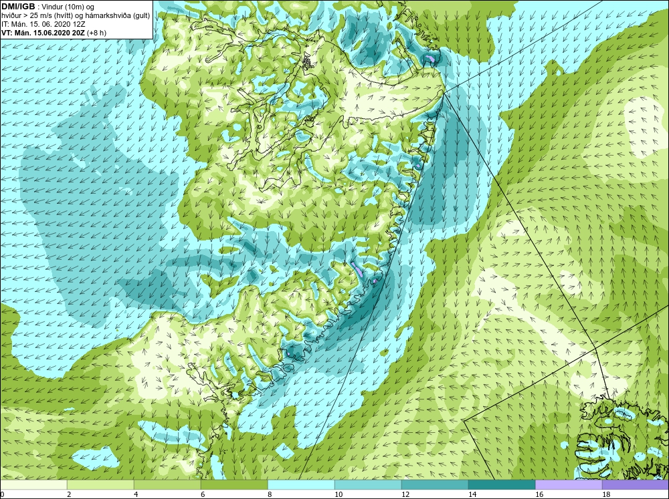Click the 'hviður > 25 m/s (hvítt)' legend line
Viewport: 669px width, 499px height.
point(76,16)
